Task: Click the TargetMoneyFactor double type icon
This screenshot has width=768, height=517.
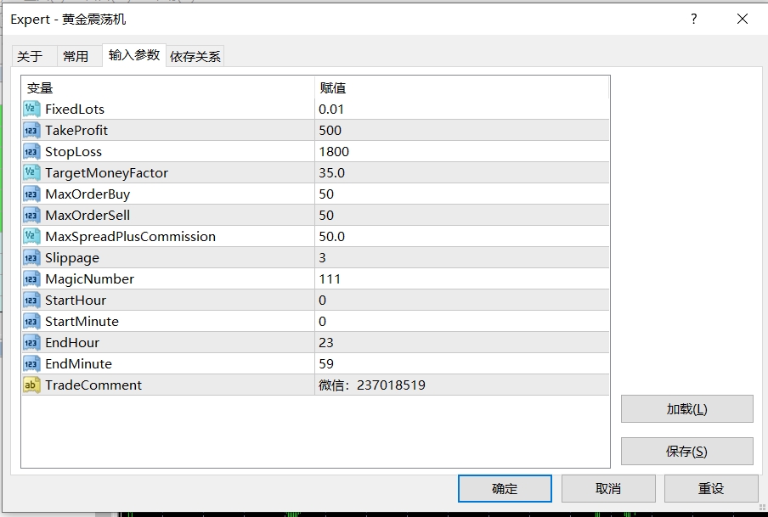Action: click(x=31, y=172)
